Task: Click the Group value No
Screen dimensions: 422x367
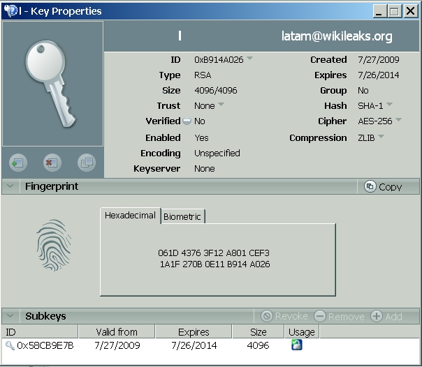Action: coord(363,90)
